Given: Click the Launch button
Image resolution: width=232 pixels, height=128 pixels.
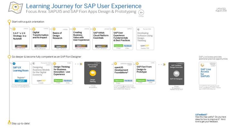Looking at the screenshot, I should pos(21,81).
